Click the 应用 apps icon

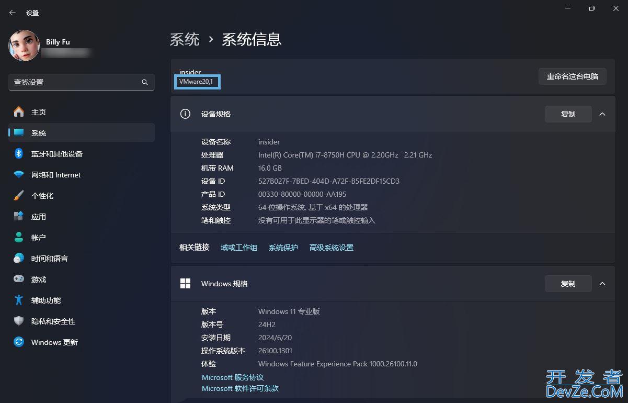coord(19,216)
